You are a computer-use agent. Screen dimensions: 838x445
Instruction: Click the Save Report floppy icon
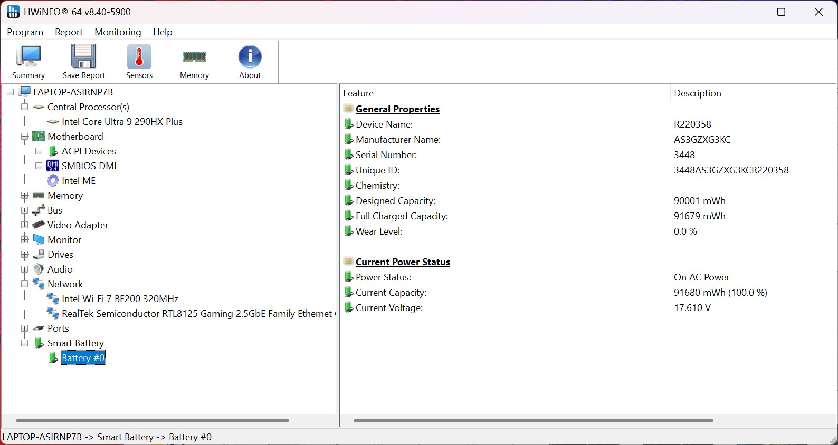tap(83, 57)
